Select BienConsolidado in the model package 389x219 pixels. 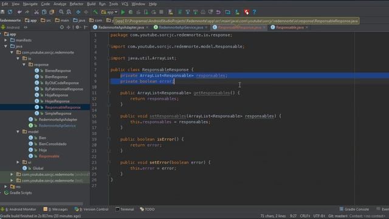53,144
